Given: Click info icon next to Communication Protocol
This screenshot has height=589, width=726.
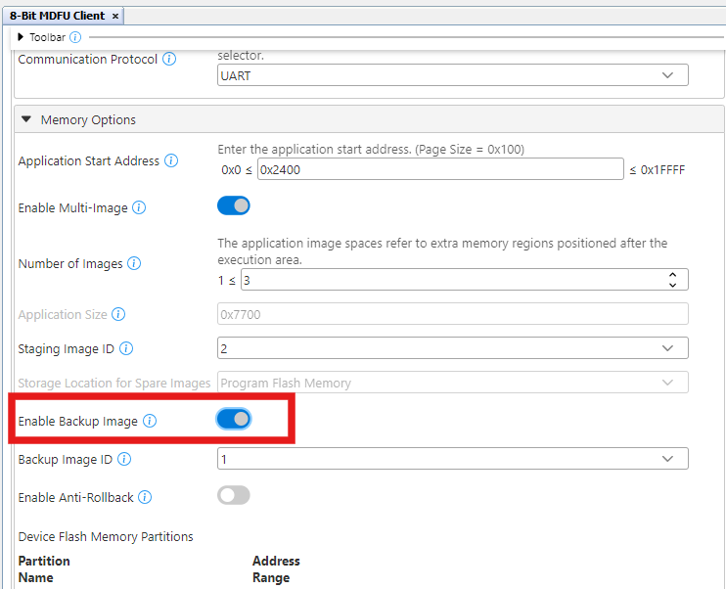Looking at the screenshot, I should click(x=169, y=60).
